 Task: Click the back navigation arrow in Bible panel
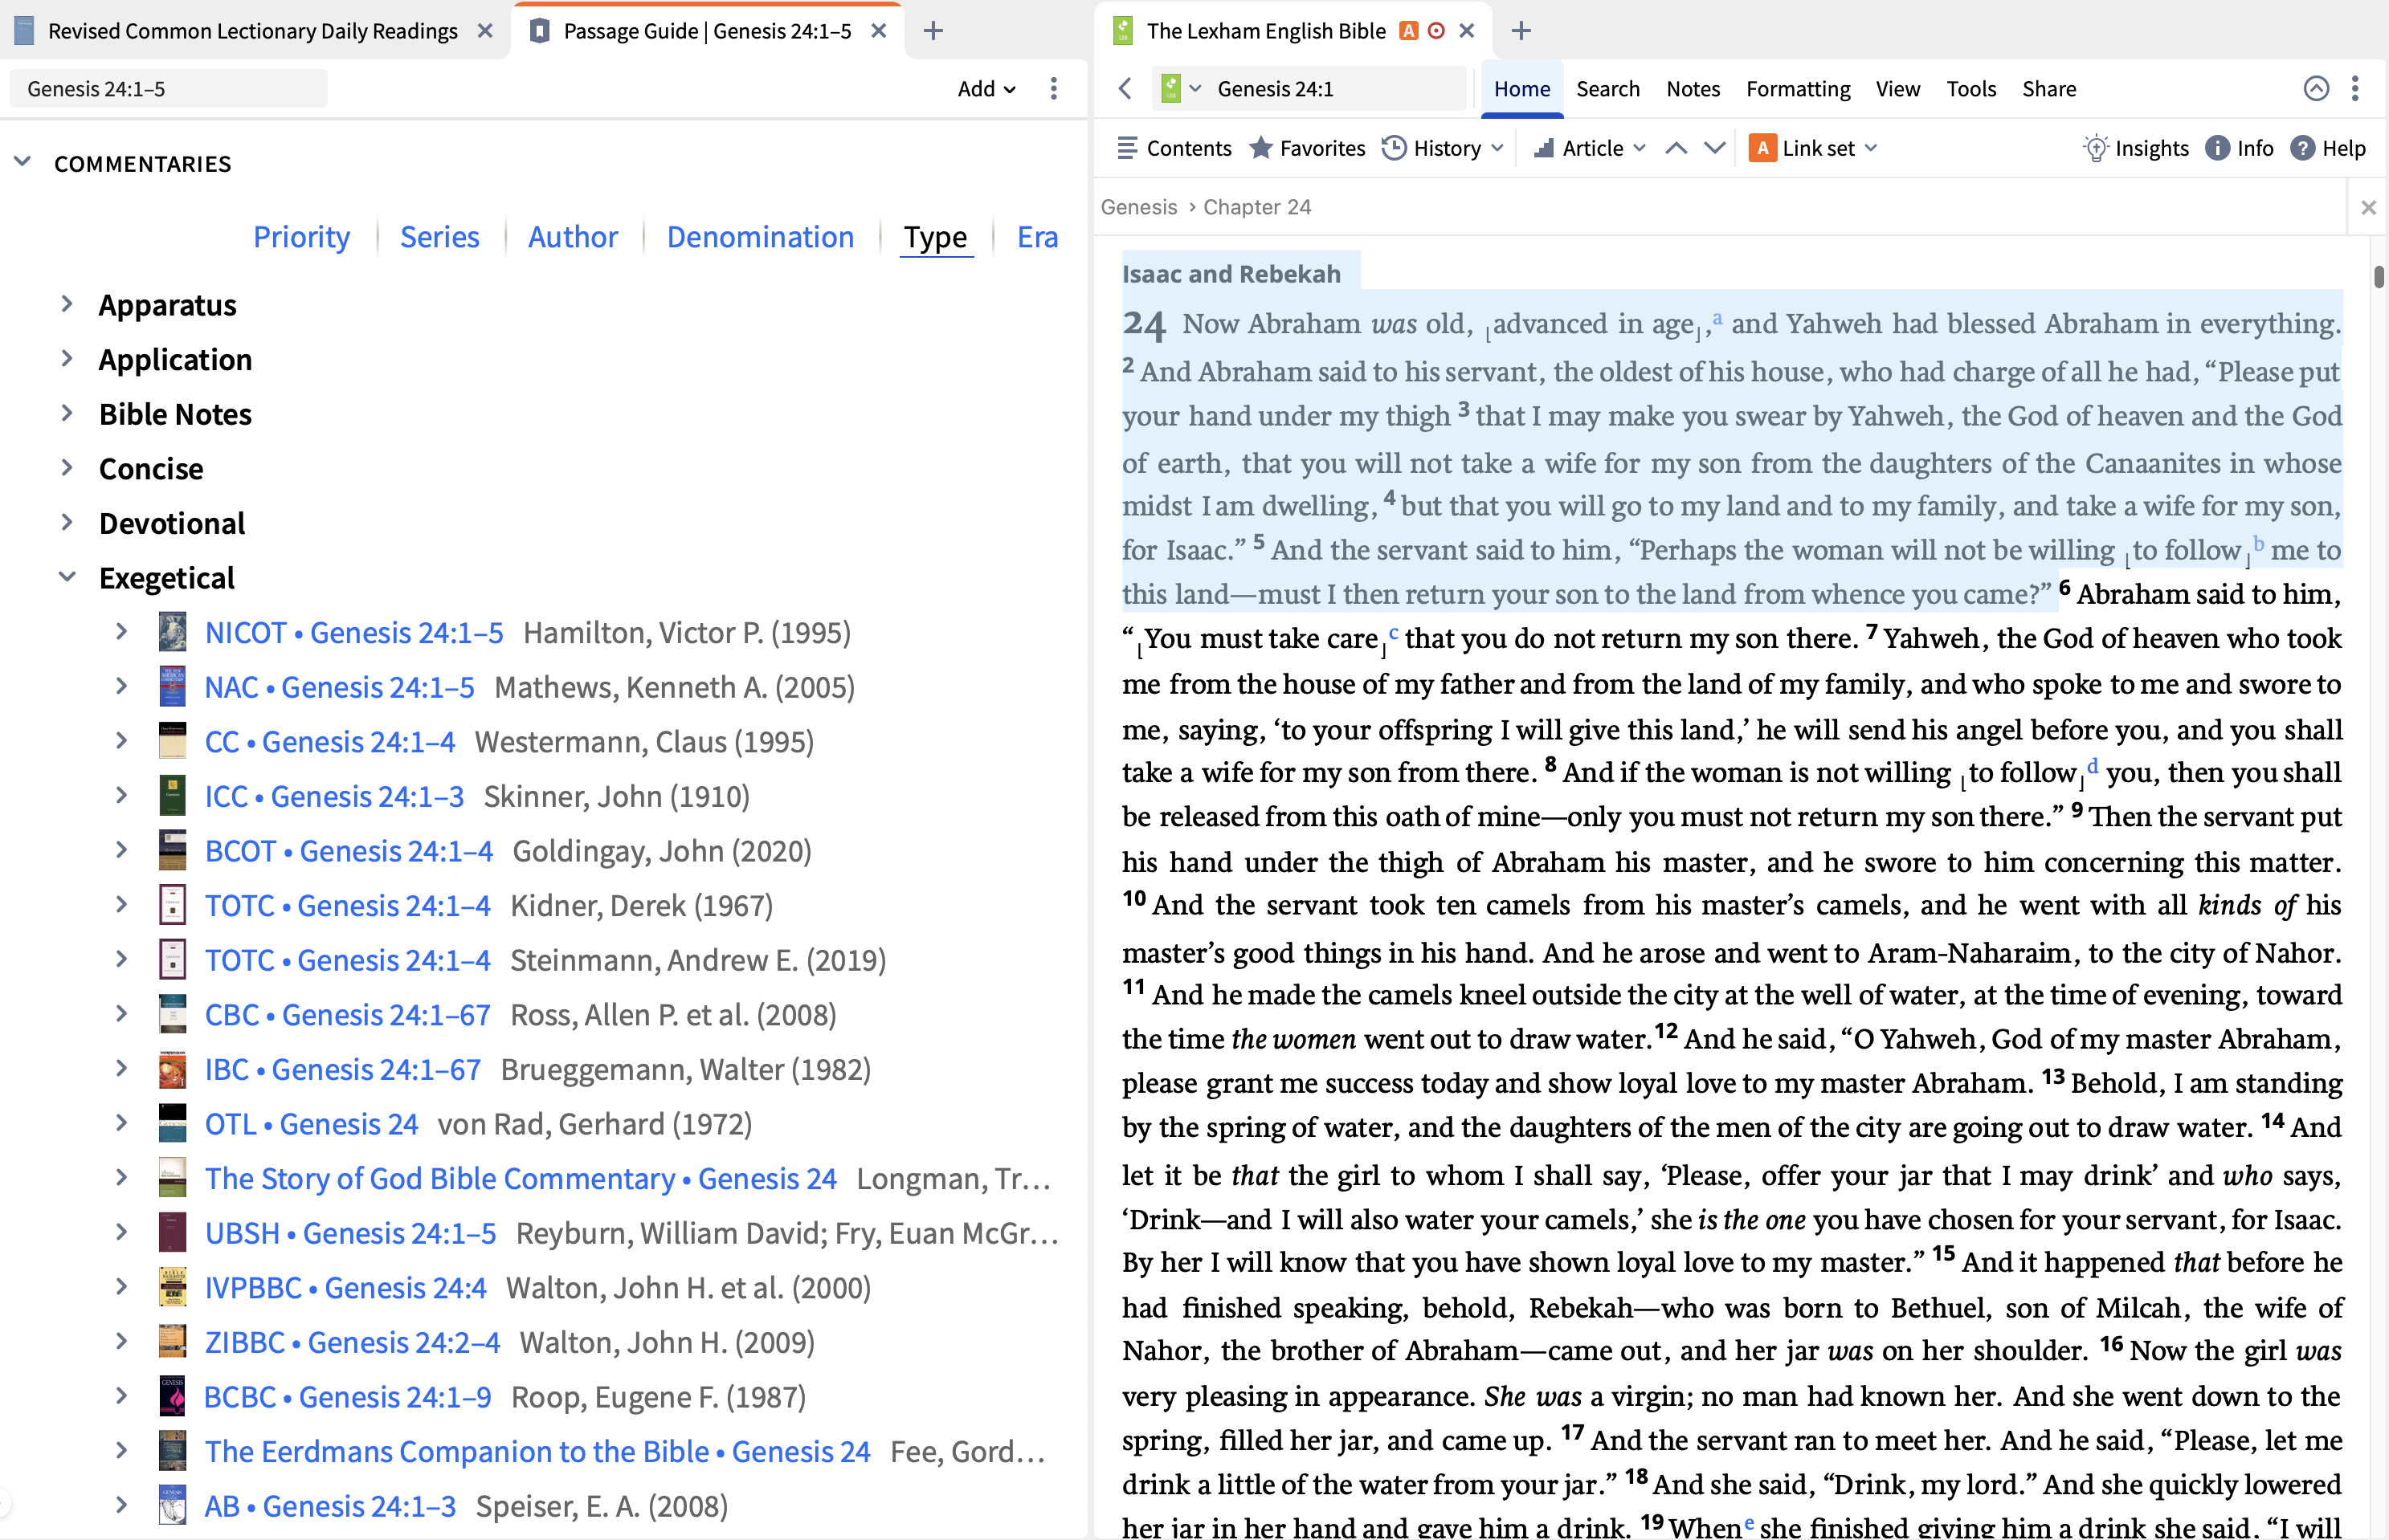(1125, 89)
